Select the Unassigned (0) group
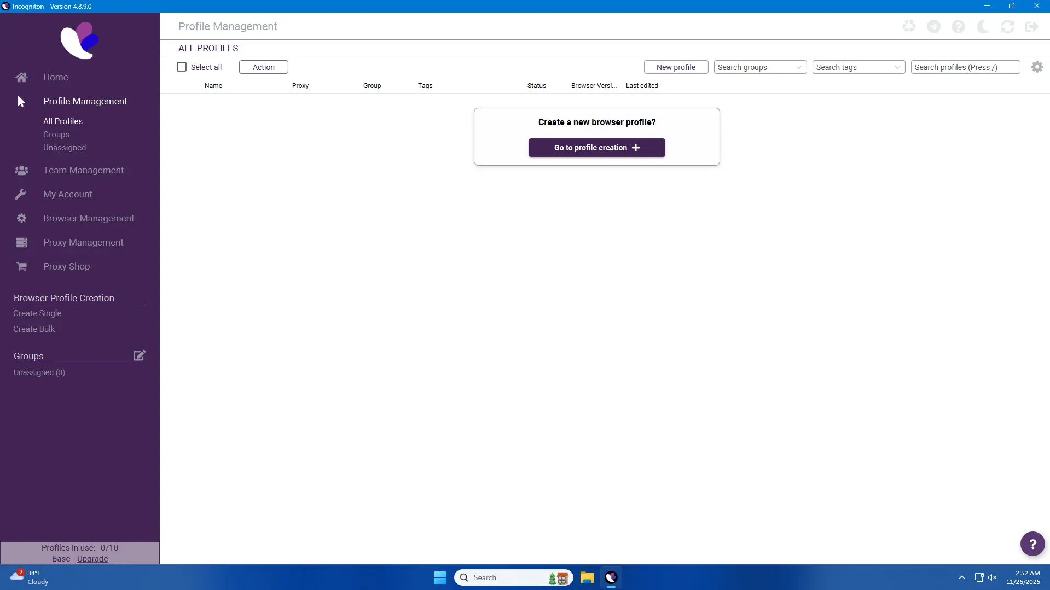Image resolution: width=1050 pixels, height=590 pixels. 39,372
